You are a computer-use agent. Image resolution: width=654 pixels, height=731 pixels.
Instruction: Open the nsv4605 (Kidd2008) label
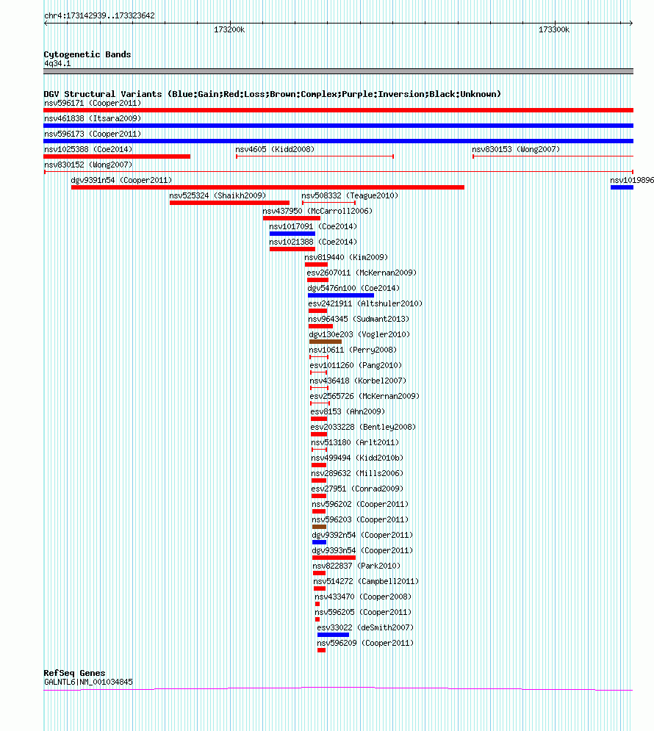click(275, 149)
